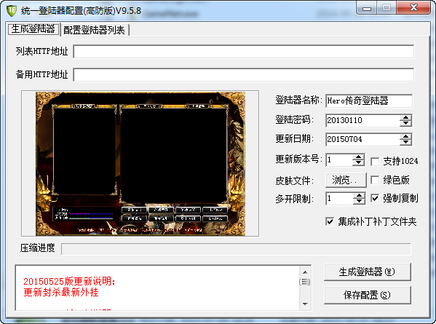Viewport: 436px width, 324px height.
Task: Click 保存配置(S) button
Action: (x=367, y=295)
